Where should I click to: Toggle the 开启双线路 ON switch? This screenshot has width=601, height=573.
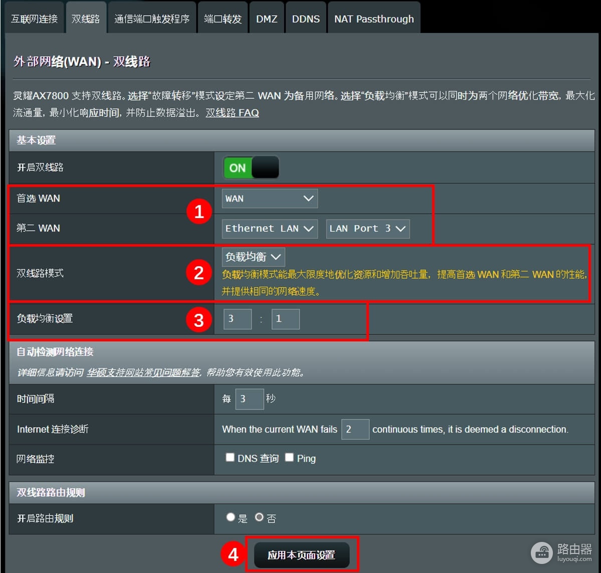(x=251, y=167)
